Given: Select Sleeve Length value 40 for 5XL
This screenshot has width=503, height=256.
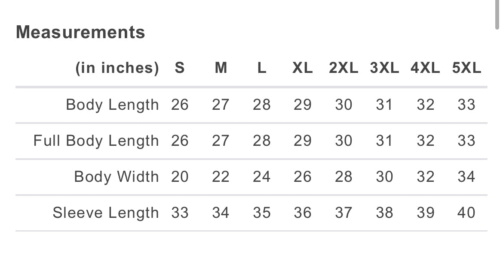Looking at the screenshot, I should pyautogui.click(x=466, y=213).
